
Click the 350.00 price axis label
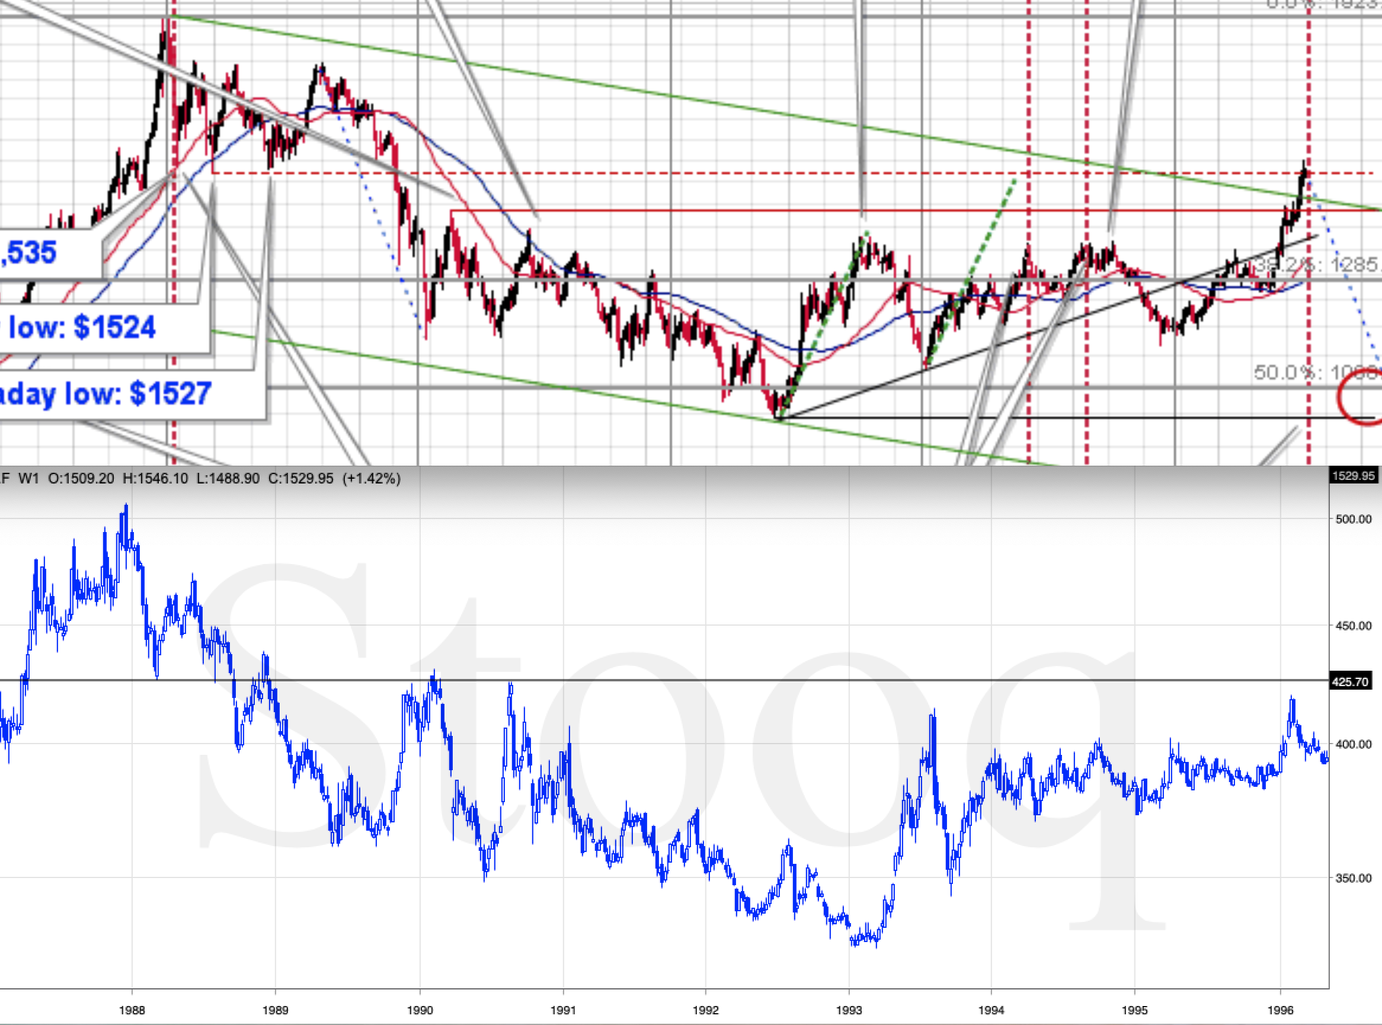1354,878
